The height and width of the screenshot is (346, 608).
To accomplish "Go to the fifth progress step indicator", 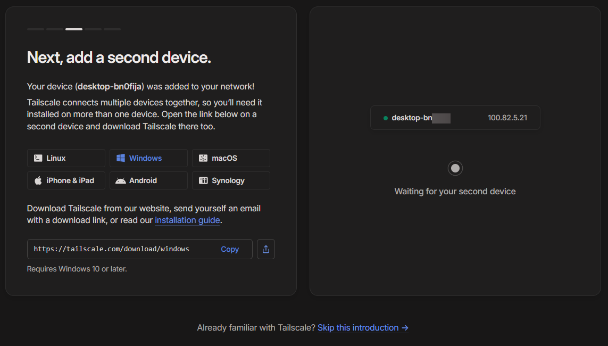I will [x=112, y=29].
